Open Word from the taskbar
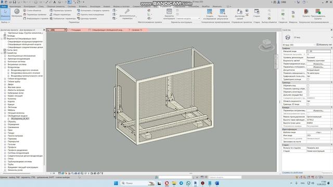 tap(217, 183)
